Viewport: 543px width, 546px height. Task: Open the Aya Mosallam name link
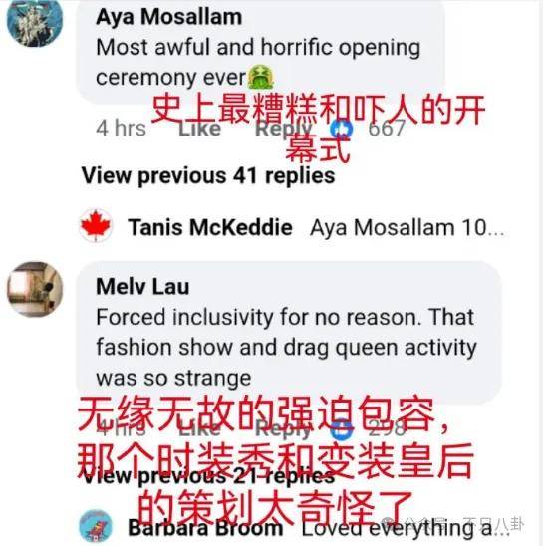pos(169,17)
